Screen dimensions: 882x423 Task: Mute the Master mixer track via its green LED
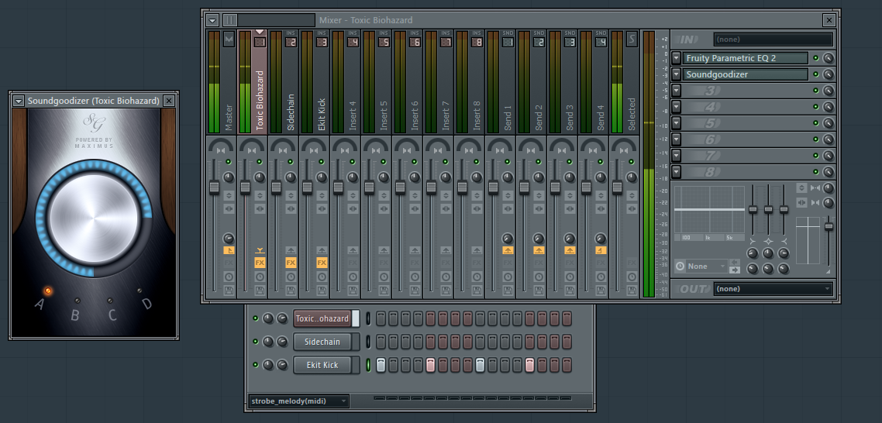click(229, 162)
